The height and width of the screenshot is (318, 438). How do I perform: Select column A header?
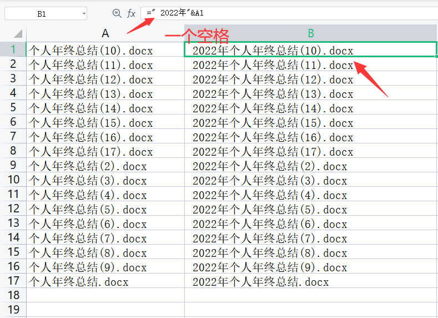105,34
